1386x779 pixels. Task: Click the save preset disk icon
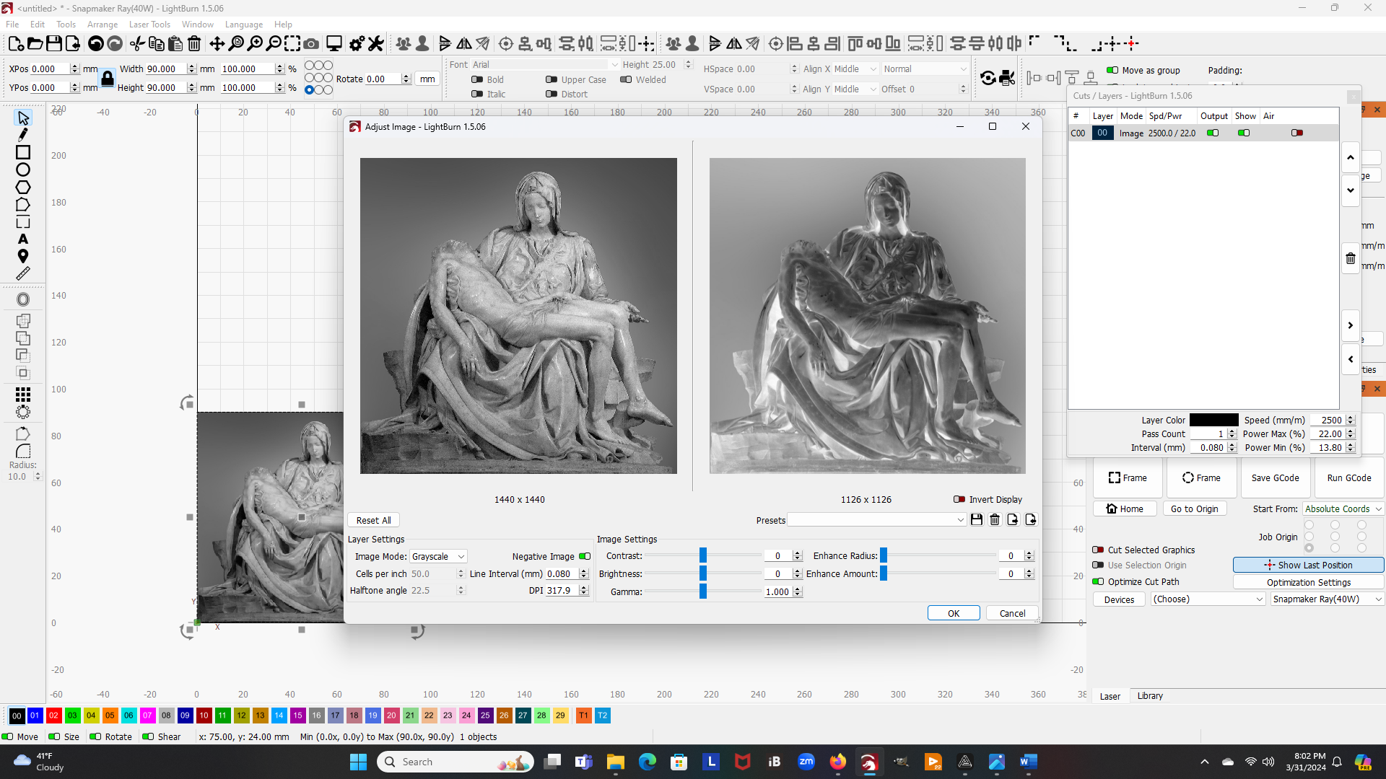point(977,520)
